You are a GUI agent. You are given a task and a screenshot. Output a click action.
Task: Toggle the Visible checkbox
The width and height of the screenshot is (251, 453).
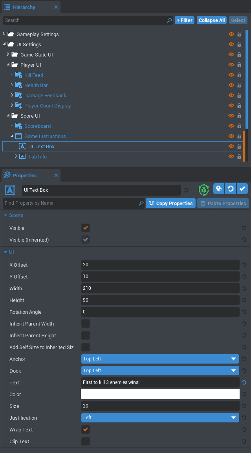point(85,228)
